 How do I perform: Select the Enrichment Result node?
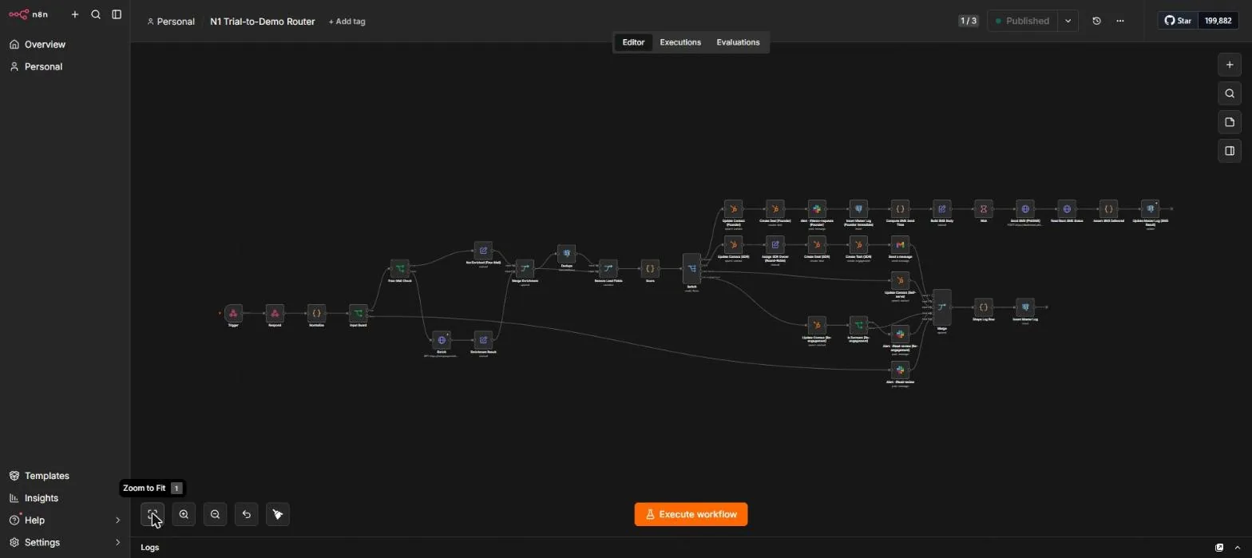tap(483, 340)
